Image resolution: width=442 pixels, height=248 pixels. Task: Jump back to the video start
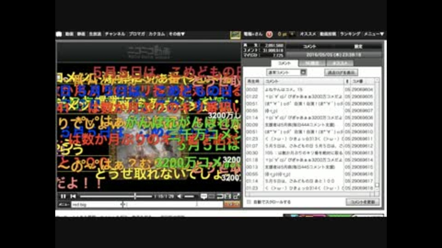coord(73,196)
